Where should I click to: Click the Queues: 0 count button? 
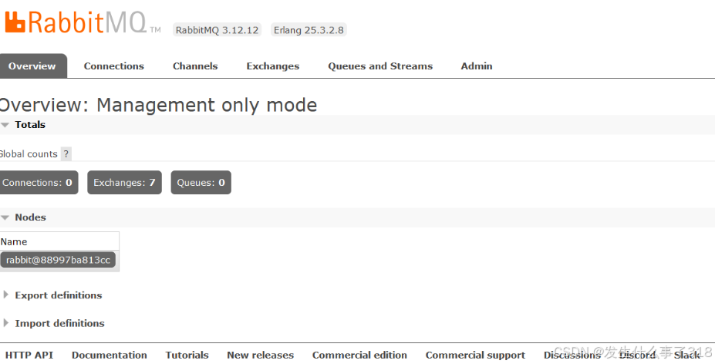tap(201, 183)
